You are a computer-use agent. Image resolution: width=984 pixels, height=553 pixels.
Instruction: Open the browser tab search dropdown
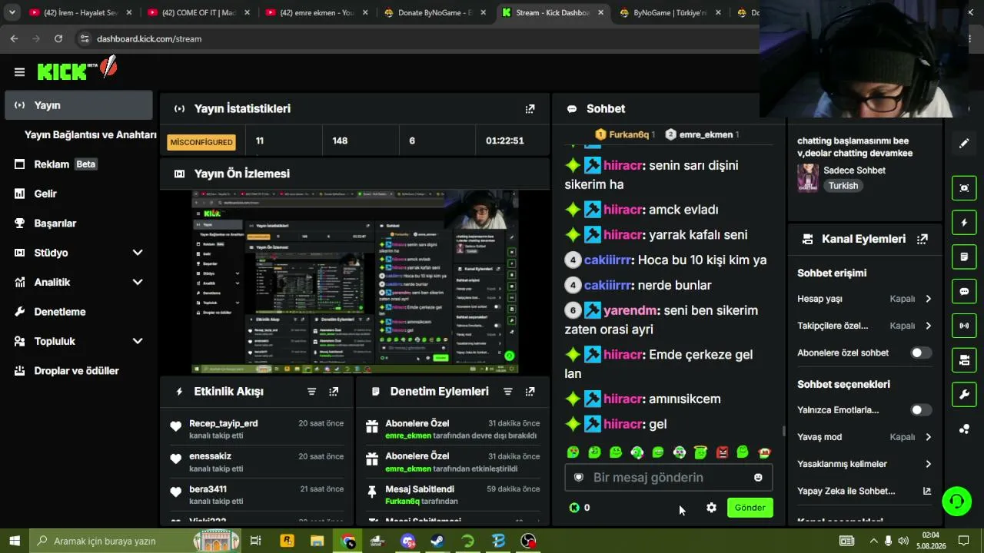[12, 12]
